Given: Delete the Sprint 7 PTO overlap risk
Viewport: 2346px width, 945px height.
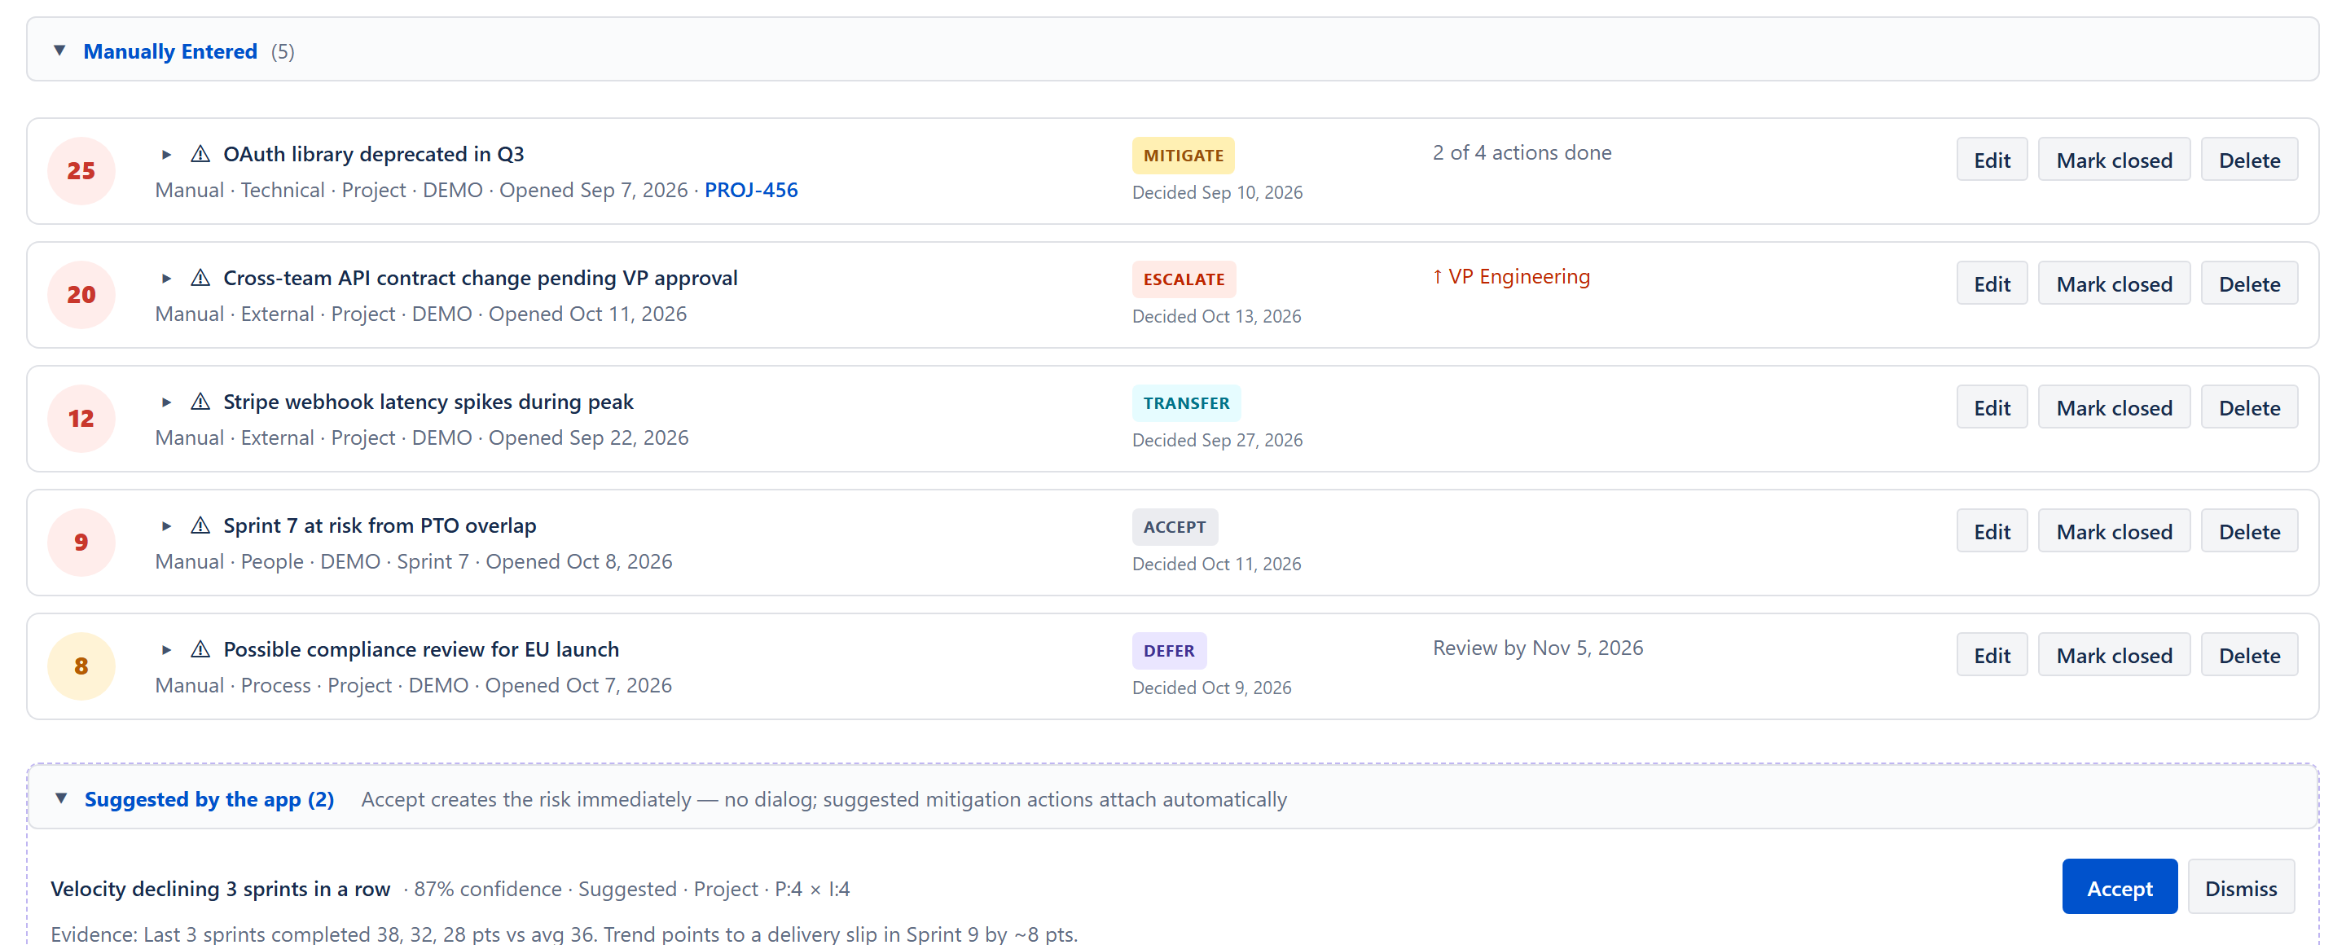Looking at the screenshot, I should 2248,532.
